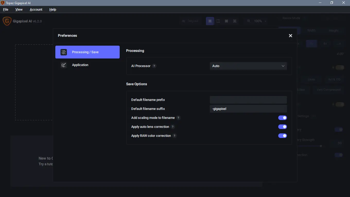
Task: Show help for auto lens correction
Action: [173, 127]
